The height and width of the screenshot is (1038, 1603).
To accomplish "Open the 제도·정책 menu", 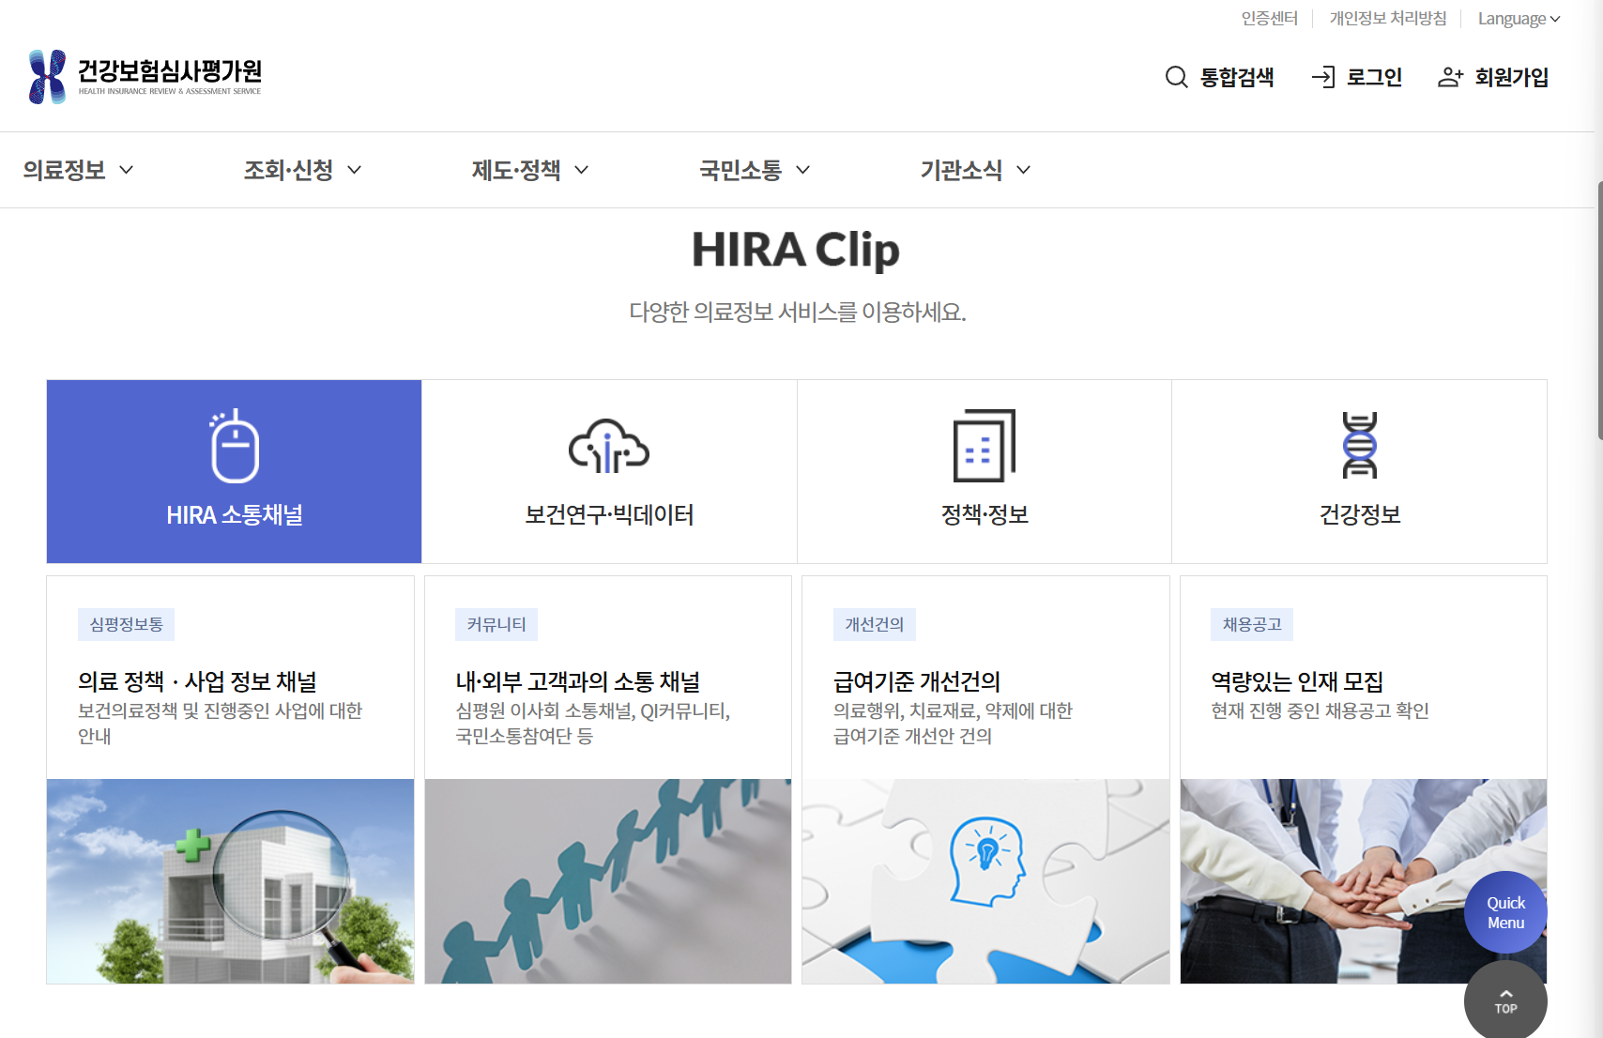I will (x=516, y=170).
